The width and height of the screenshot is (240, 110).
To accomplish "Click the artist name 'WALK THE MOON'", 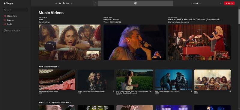I will [x=112, y=22].
